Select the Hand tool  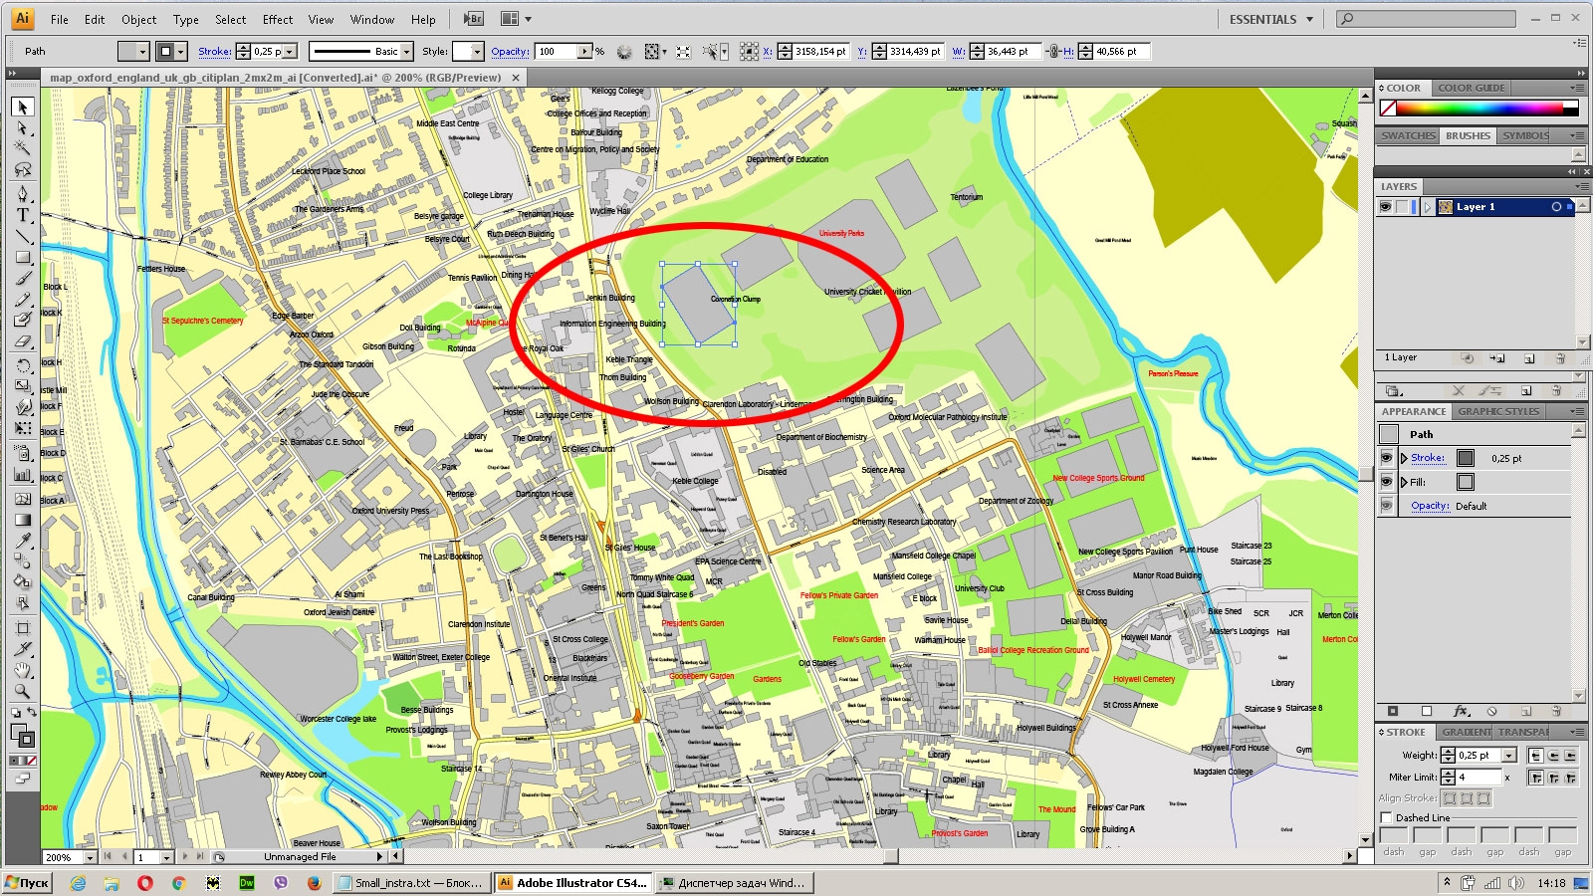(23, 670)
